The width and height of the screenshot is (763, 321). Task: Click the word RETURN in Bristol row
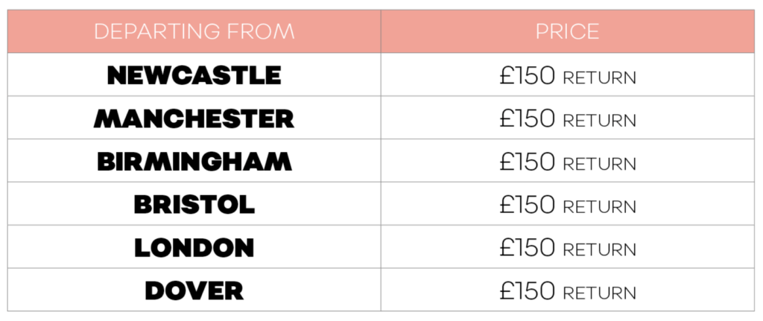click(600, 207)
